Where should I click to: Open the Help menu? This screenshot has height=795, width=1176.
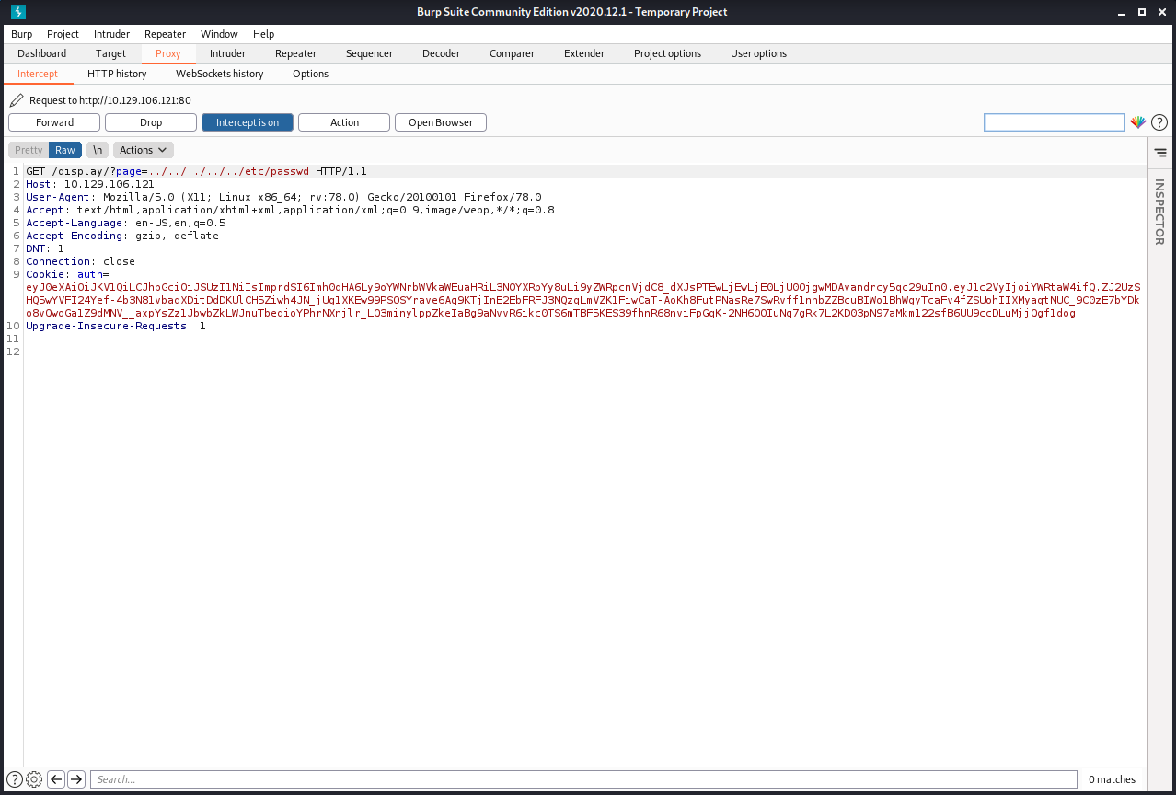click(x=264, y=34)
